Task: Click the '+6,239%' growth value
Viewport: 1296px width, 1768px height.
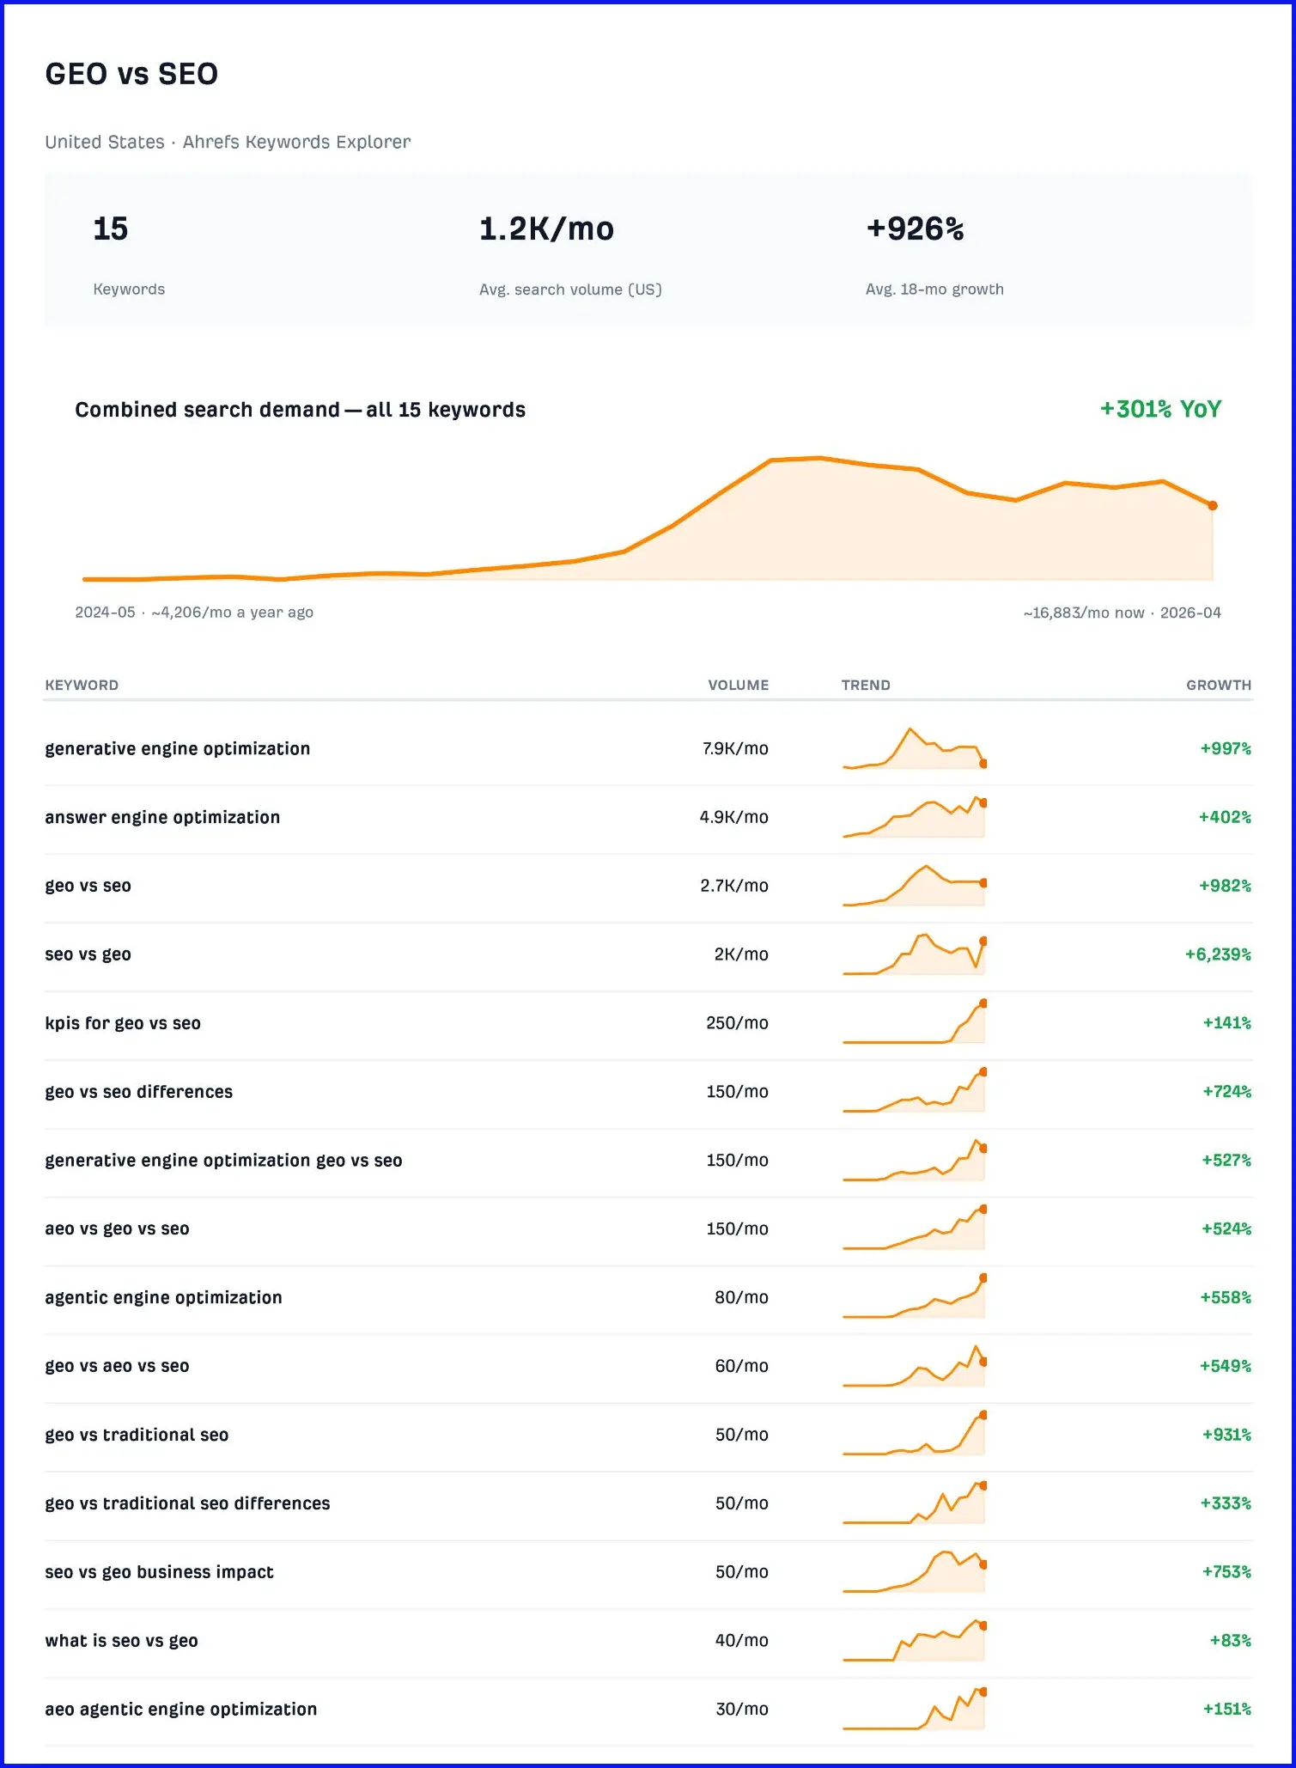Action: 1218,954
